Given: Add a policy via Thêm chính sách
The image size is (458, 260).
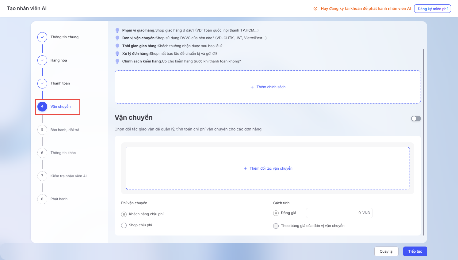Looking at the screenshot, I should click(268, 87).
